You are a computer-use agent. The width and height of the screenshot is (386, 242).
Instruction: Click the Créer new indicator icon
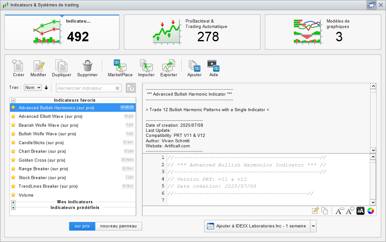[x=18, y=66]
